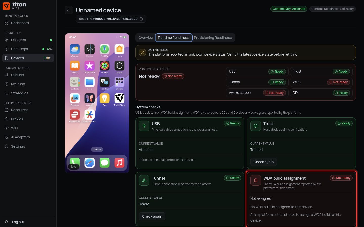Click the Runtime Readiness: Not ready badge
The height and width of the screenshot is (227, 364).
333,9
